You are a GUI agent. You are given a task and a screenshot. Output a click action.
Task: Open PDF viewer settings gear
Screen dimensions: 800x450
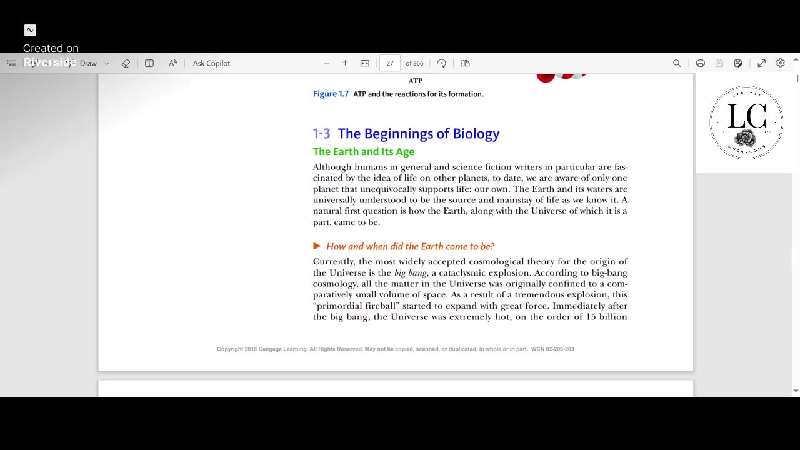click(x=781, y=63)
